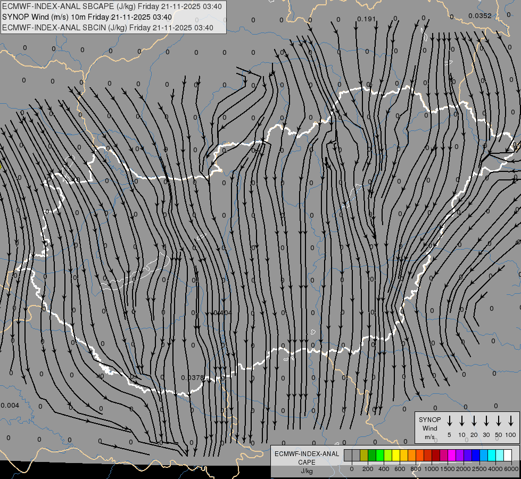Click the 'SYNOP Wind m/s' legend label

pos(429,428)
